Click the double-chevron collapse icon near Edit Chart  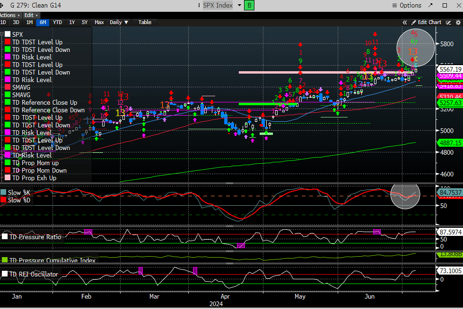click(x=405, y=22)
